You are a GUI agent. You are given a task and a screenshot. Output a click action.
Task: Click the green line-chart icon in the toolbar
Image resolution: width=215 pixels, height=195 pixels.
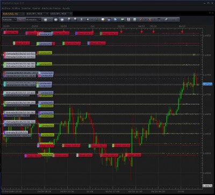[123, 19]
